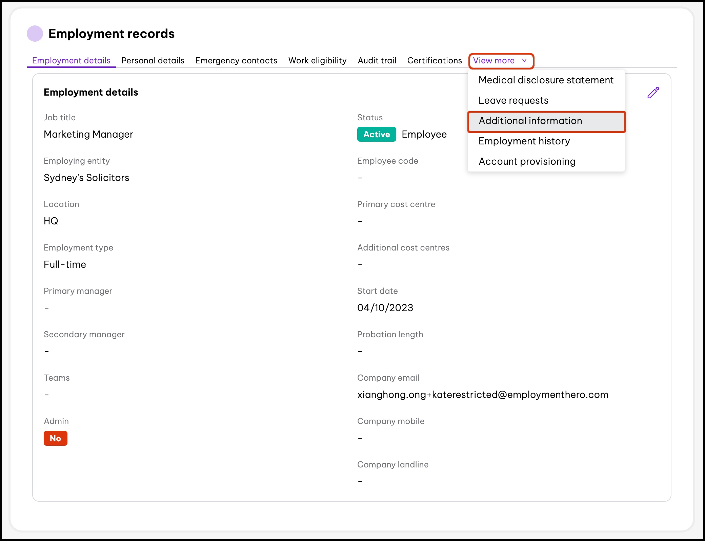Open the Certifications tab
Viewport: 705px width, 541px height.
pos(435,61)
